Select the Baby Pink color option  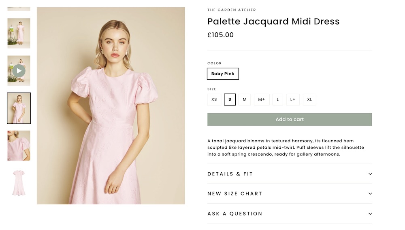pyautogui.click(x=223, y=74)
